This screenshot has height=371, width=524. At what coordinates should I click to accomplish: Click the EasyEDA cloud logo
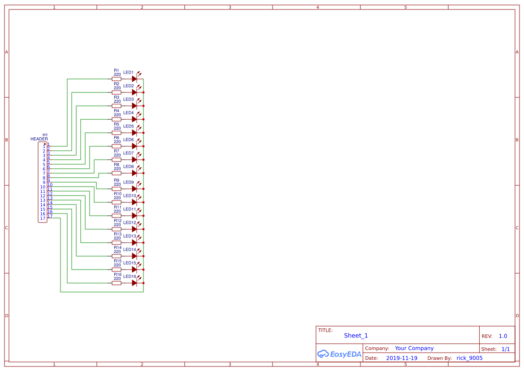339,354
